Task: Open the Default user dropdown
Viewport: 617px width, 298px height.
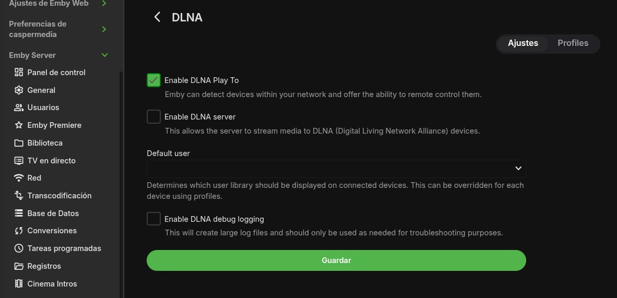Action: (x=336, y=169)
